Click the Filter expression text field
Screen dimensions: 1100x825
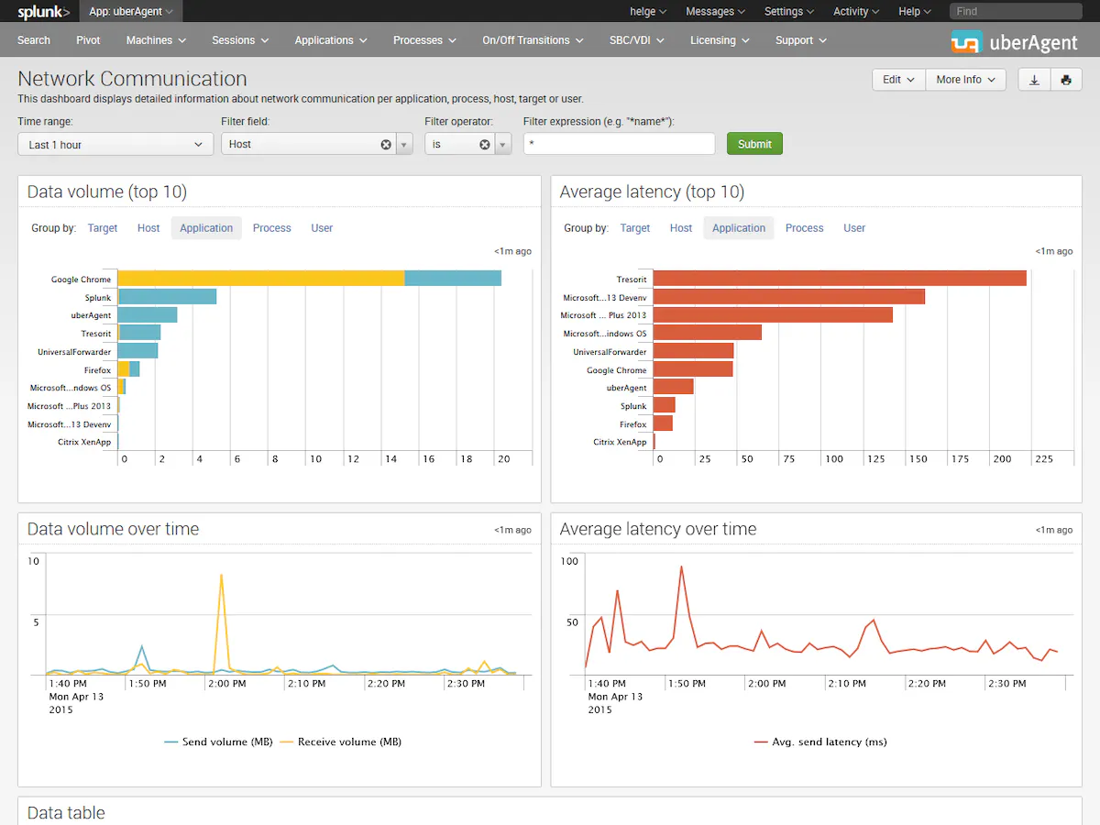(x=619, y=144)
